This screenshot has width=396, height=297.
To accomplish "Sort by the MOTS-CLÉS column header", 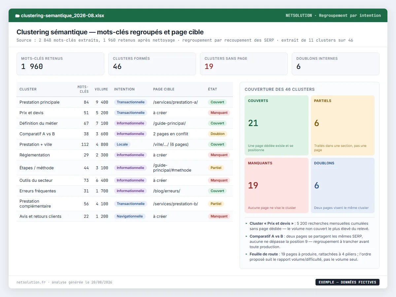I will tap(83, 89).
